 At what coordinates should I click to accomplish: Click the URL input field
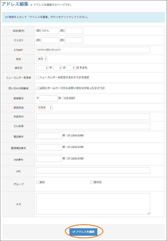(93, 170)
